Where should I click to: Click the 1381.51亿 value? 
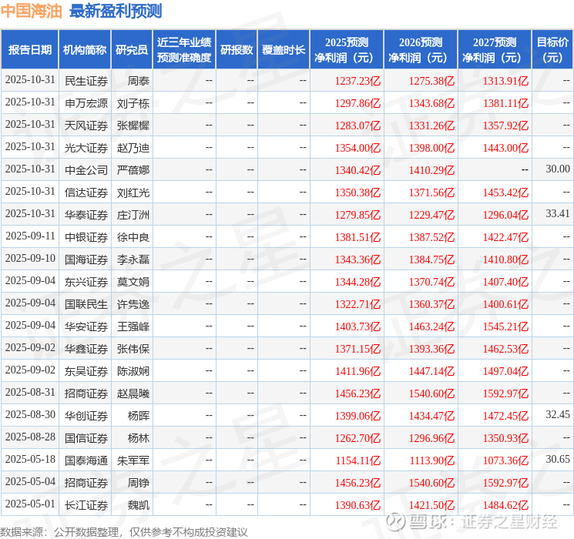tap(357, 237)
